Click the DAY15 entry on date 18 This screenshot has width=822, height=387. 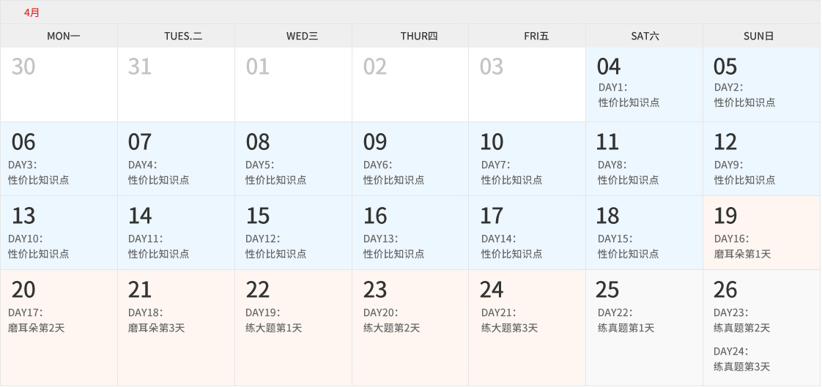pyautogui.click(x=628, y=247)
